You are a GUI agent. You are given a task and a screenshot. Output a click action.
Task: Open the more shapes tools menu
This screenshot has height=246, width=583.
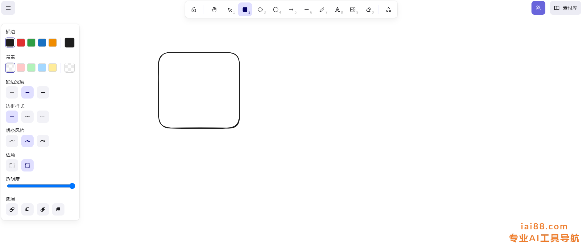389,10
